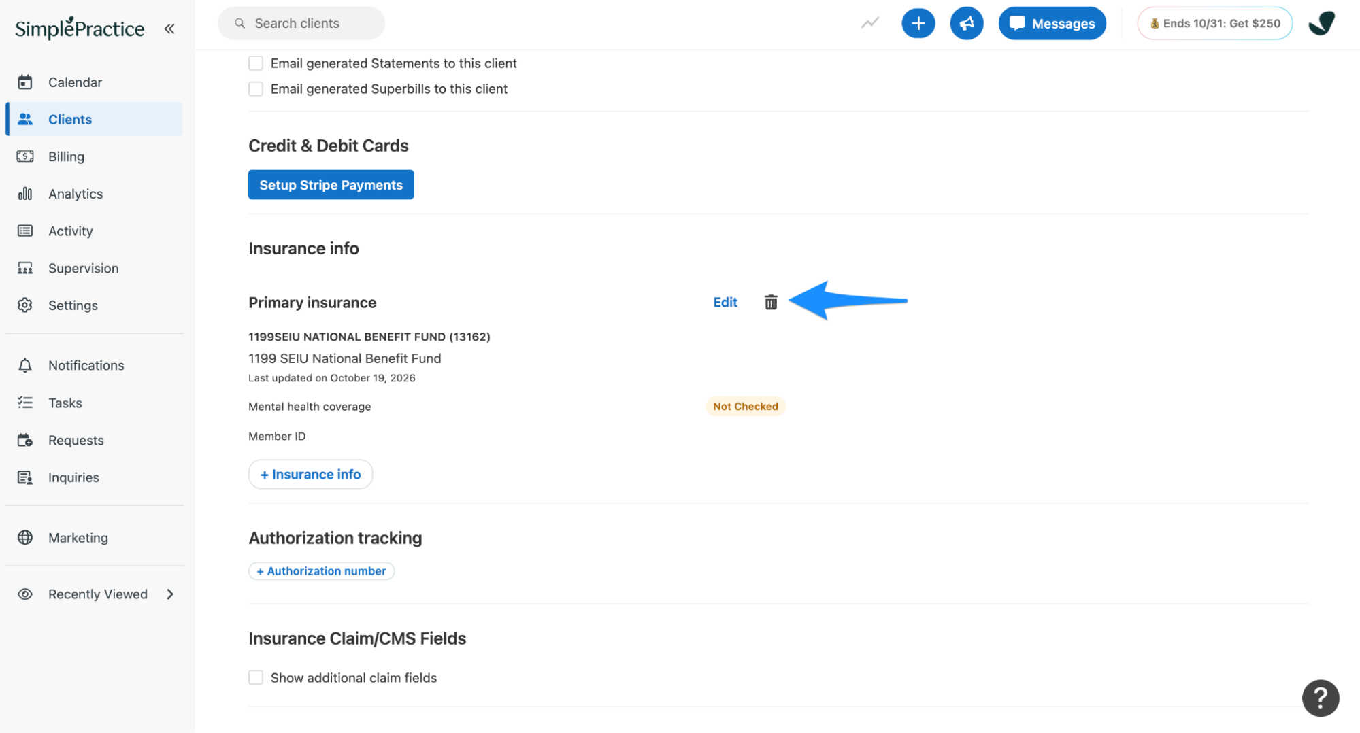Open the help question mark button

1320,698
